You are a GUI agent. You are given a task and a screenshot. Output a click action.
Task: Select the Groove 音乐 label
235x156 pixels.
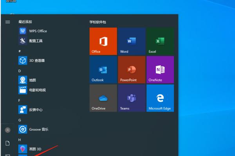(39, 129)
